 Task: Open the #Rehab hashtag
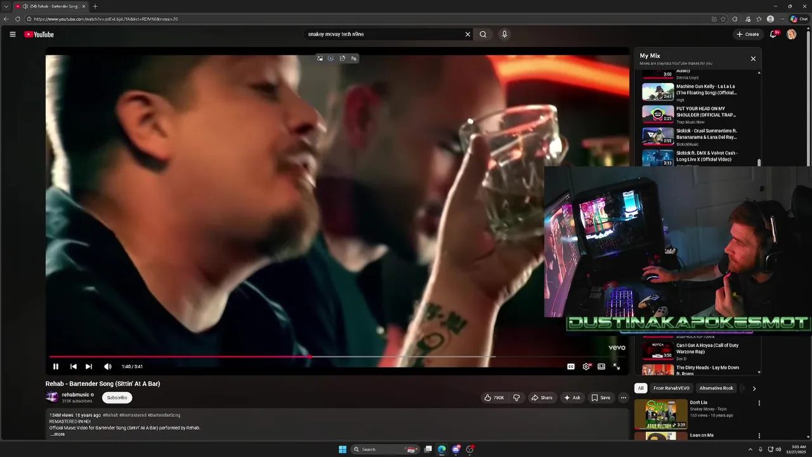tap(110, 415)
